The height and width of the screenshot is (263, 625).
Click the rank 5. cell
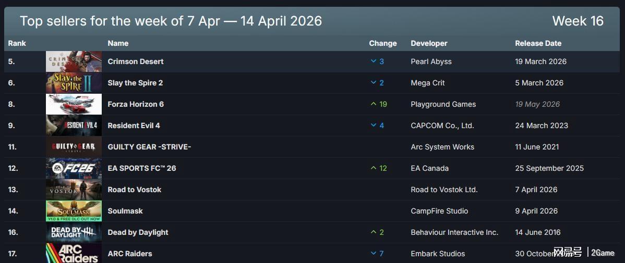11,61
